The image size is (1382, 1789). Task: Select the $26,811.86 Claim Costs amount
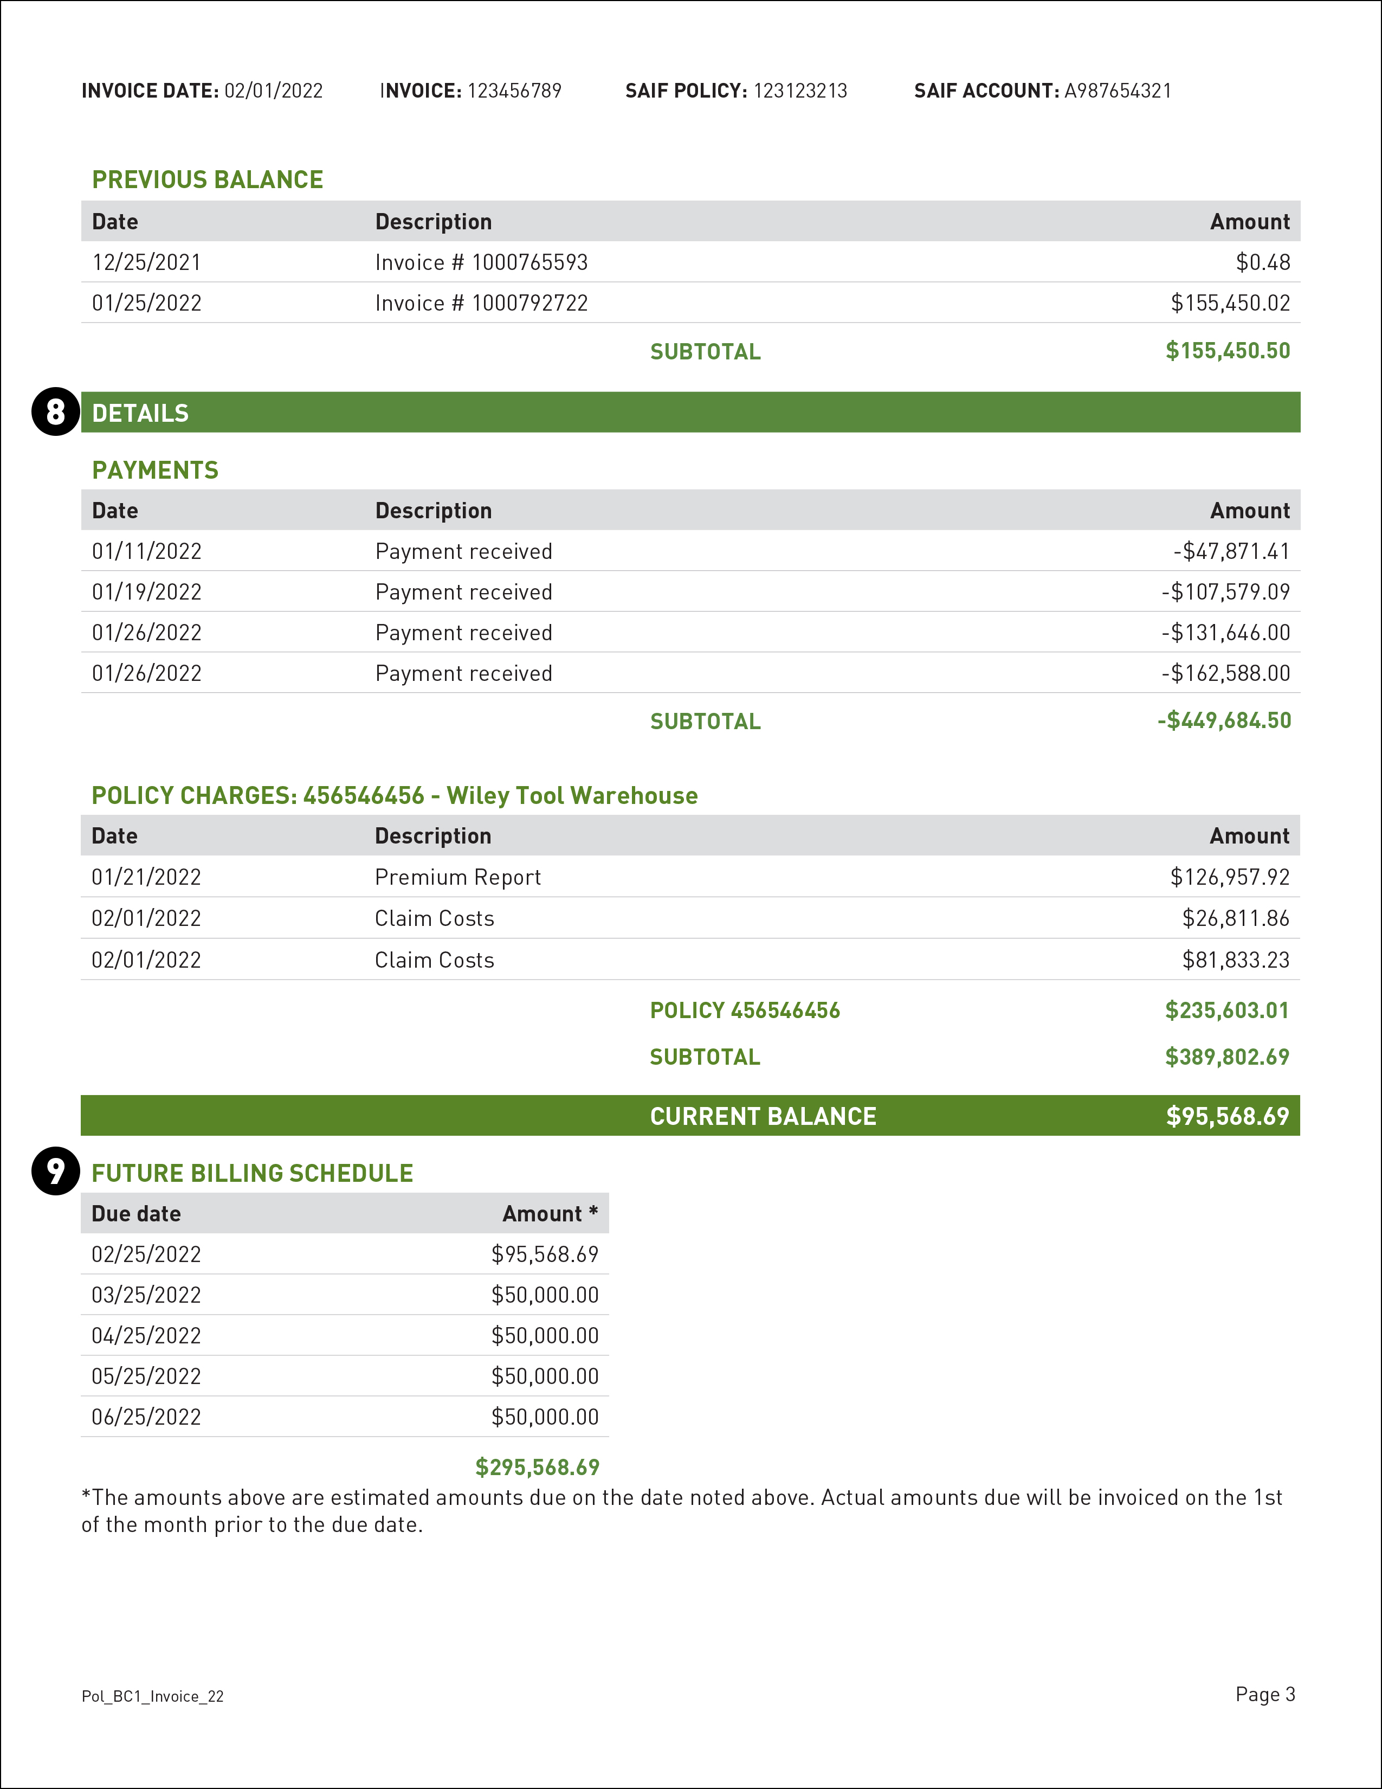(x=1236, y=918)
